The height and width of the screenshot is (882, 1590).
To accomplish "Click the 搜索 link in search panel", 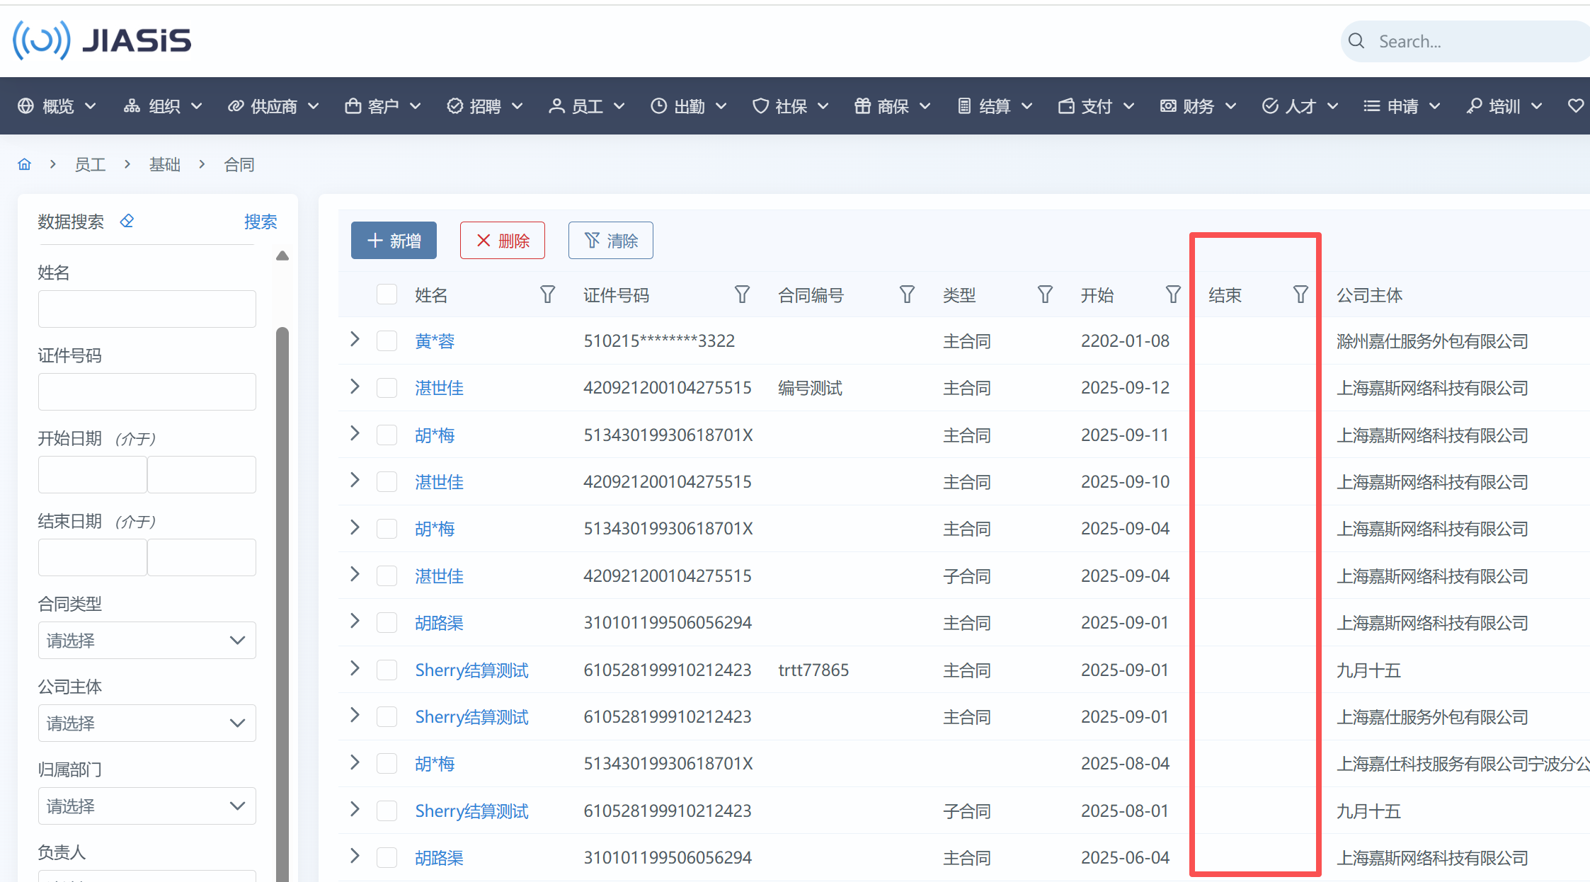I will click(260, 222).
